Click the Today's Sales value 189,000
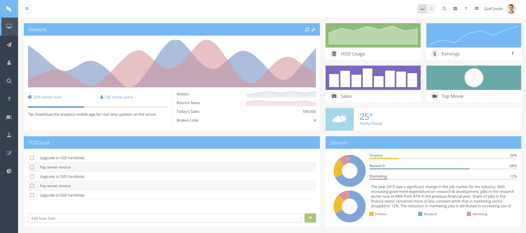526x233 pixels. point(309,112)
